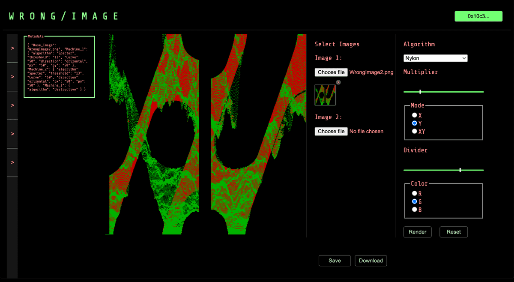
Task: Click the 'Image 1:' label
Action: click(x=329, y=58)
